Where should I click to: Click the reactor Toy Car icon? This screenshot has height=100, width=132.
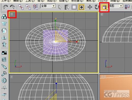tap(4, 94)
